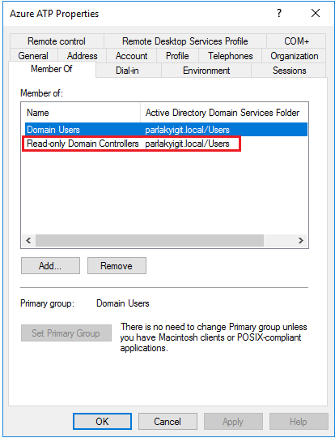Open the Profile tab
Viewport: 335px width, 438px height.
tap(177, 56)
